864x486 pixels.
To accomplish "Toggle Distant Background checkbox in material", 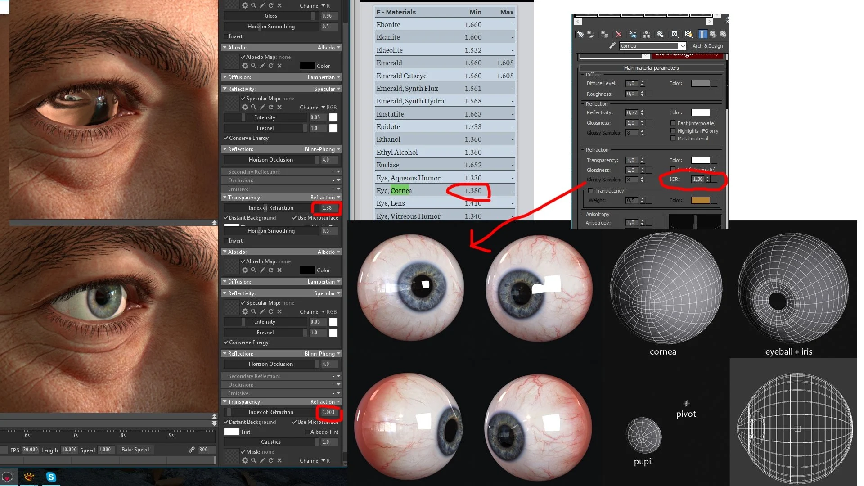I will (x=225, y=218).
